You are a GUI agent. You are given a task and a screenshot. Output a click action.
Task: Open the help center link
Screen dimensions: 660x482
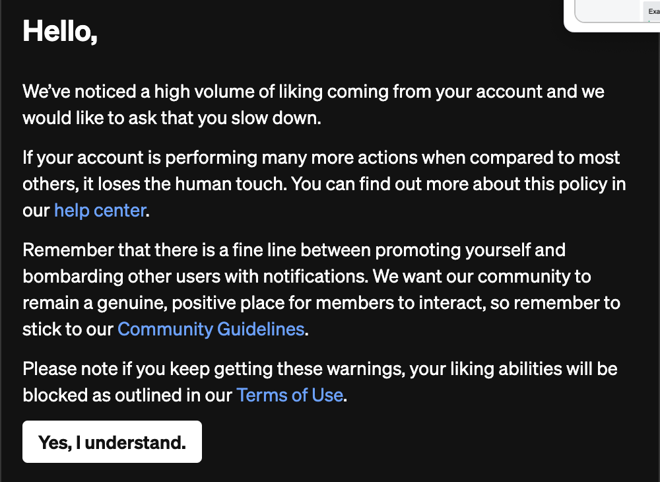(100, 210)
